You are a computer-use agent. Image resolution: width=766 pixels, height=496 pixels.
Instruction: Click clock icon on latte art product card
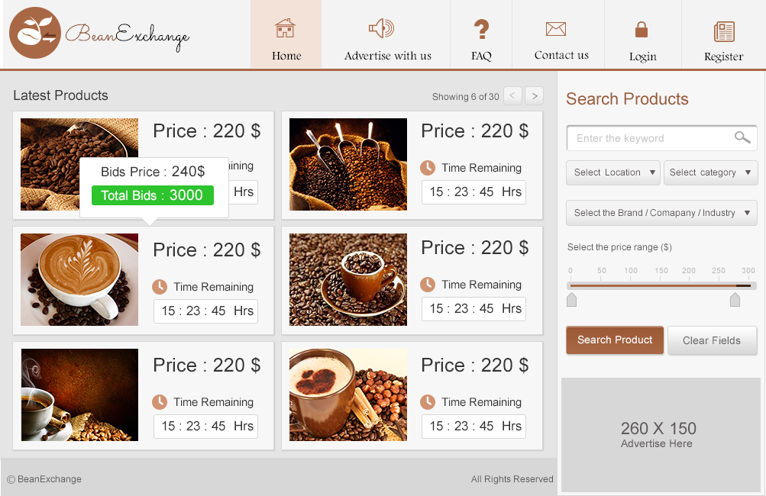pos(160,287)
